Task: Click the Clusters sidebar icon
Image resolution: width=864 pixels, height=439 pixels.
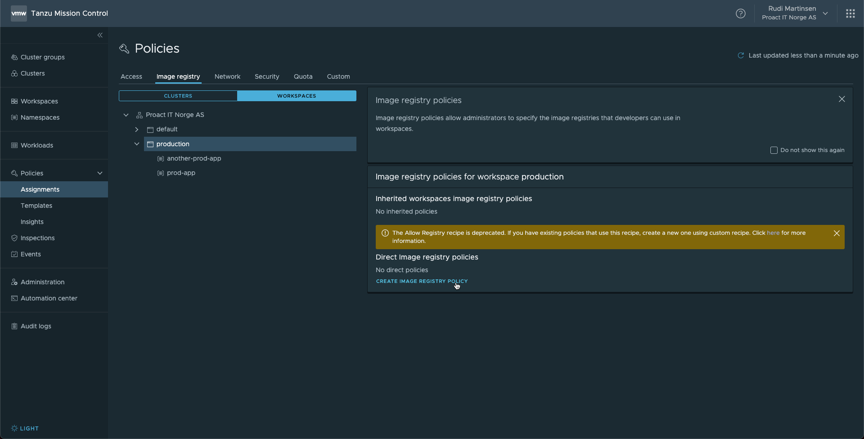Action: 14,73
